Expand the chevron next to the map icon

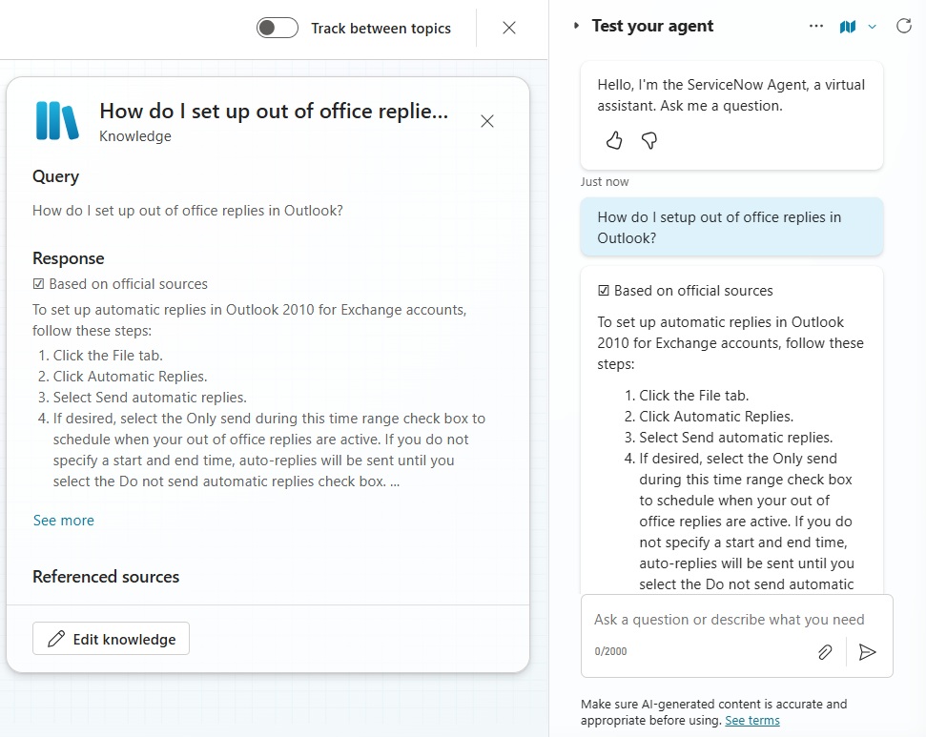point(873,27)
